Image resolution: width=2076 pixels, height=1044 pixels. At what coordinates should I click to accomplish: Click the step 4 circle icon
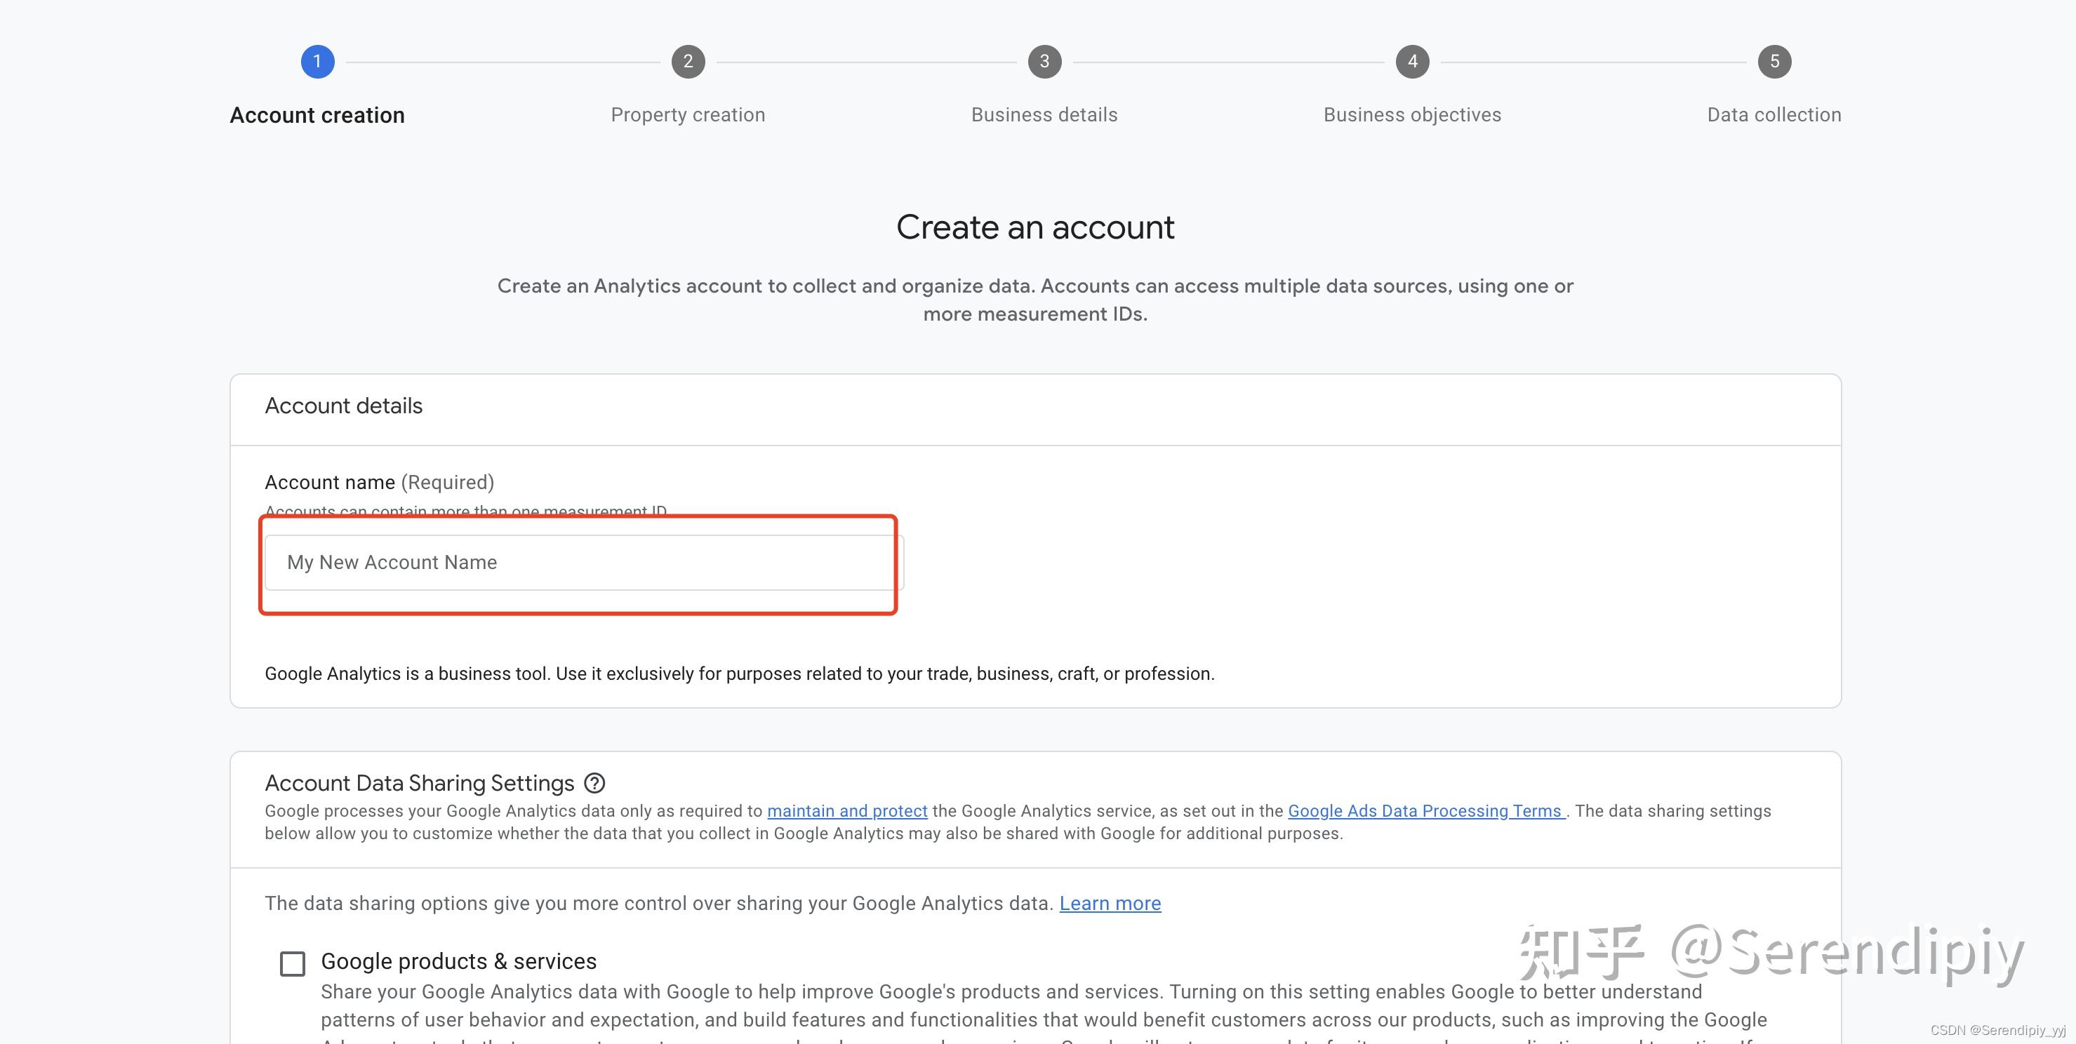click(1412, 61)
